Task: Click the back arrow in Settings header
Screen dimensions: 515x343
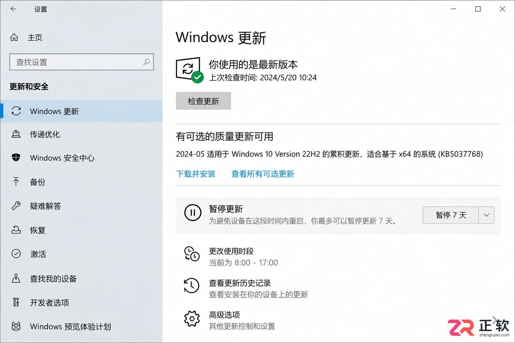Action: [14, 9]
